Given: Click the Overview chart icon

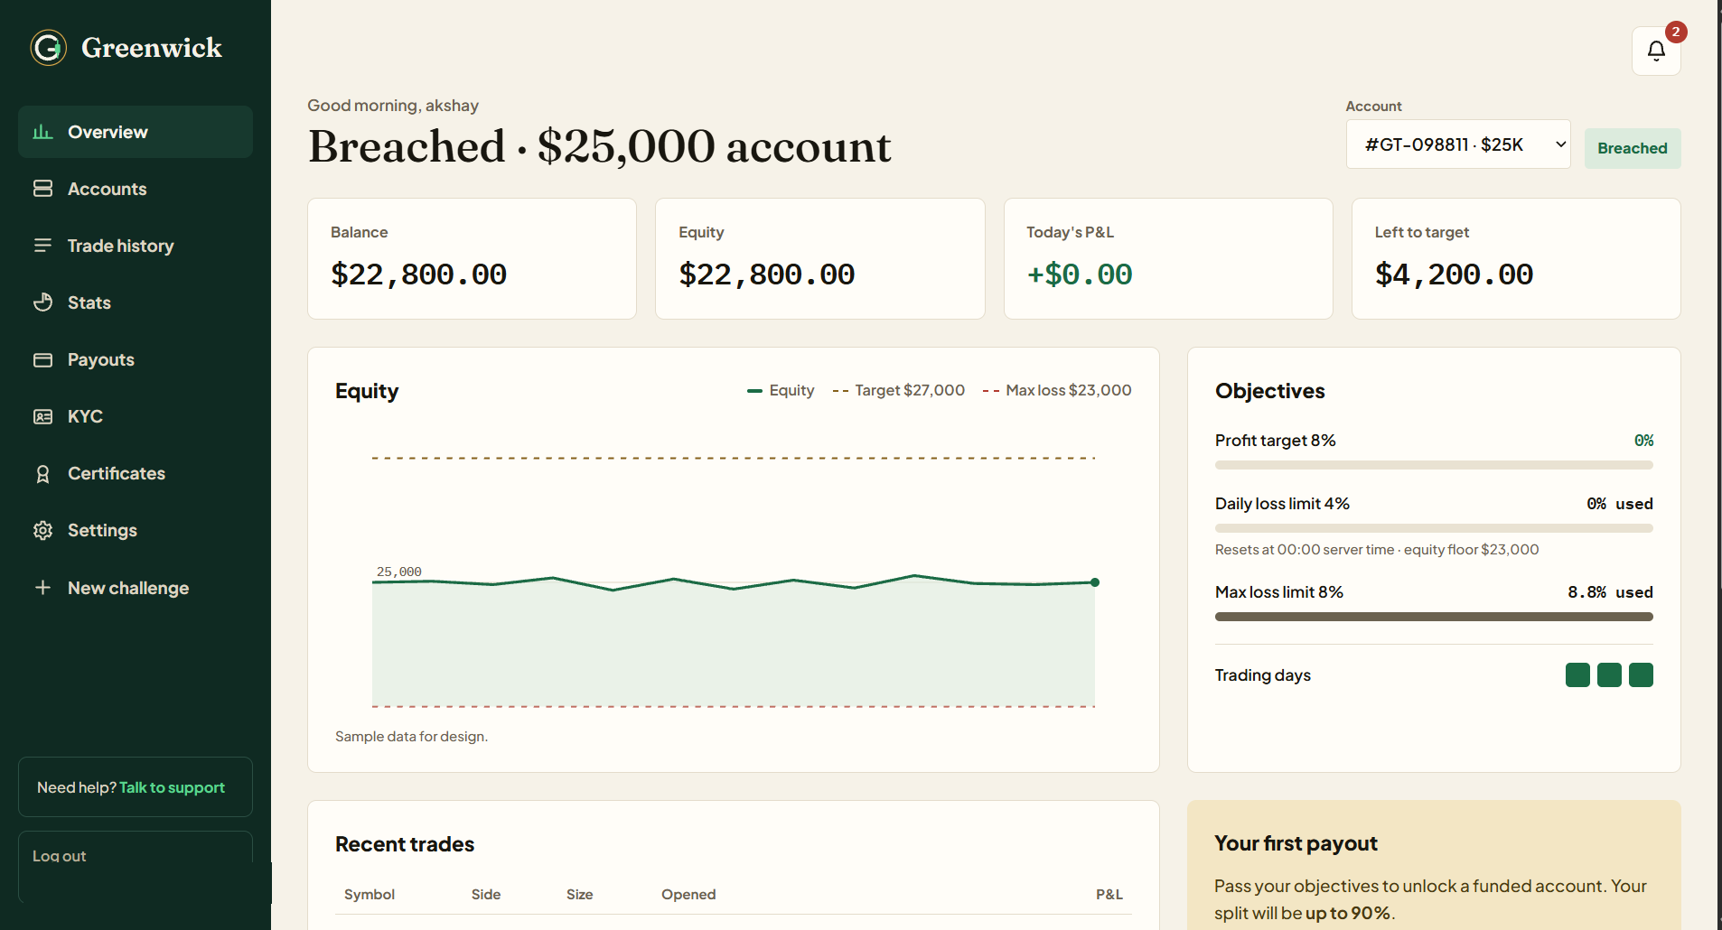Looking at the screenshot, I should pyautogui.click(x=42, y=132).
